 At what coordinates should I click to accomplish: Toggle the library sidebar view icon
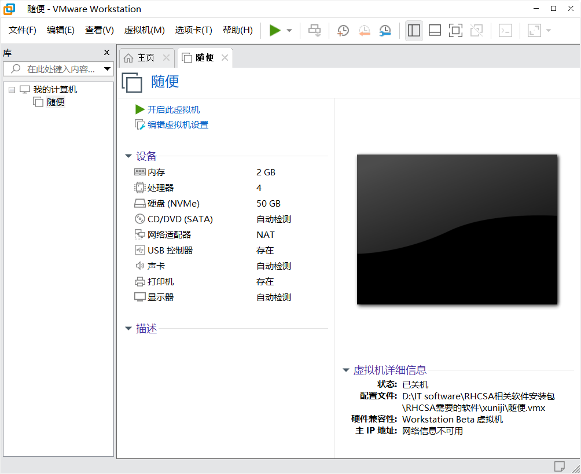pyautogui.click(x=414, y=31)
